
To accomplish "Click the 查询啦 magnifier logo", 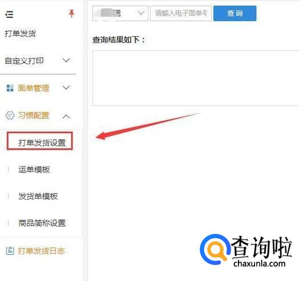I will point(215,249).
